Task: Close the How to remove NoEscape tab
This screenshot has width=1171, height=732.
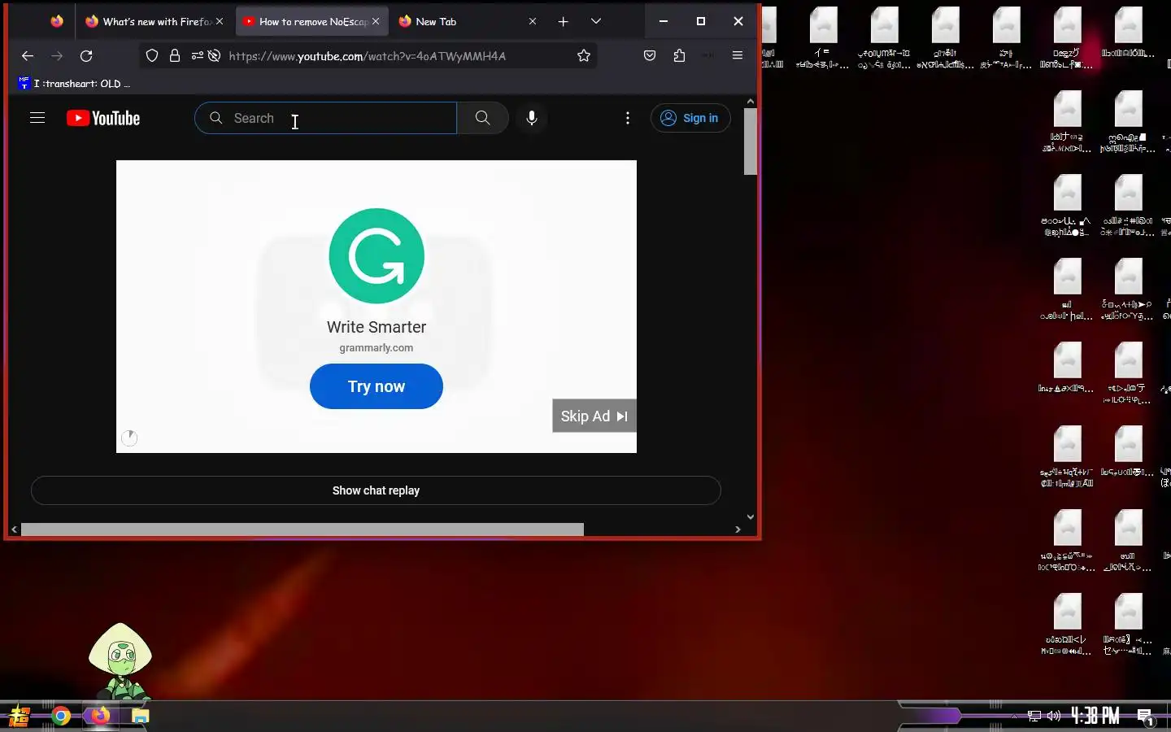Action: [376, 22]
